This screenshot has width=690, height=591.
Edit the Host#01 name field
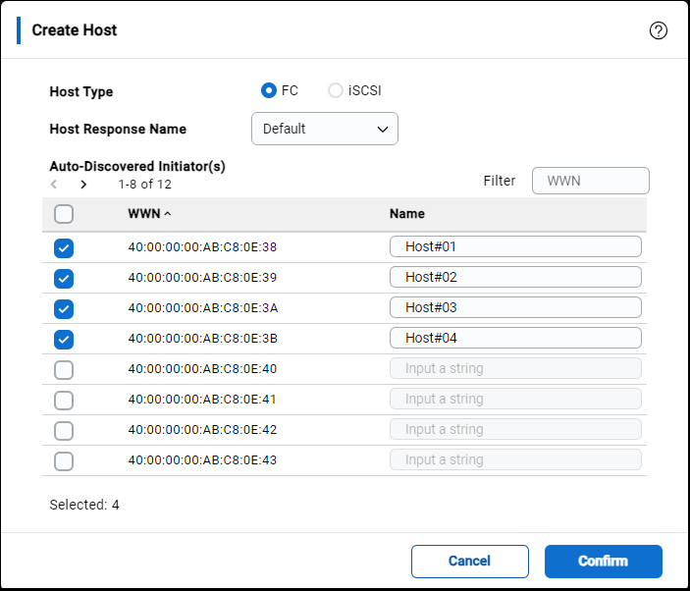click(x=515, y=246)
